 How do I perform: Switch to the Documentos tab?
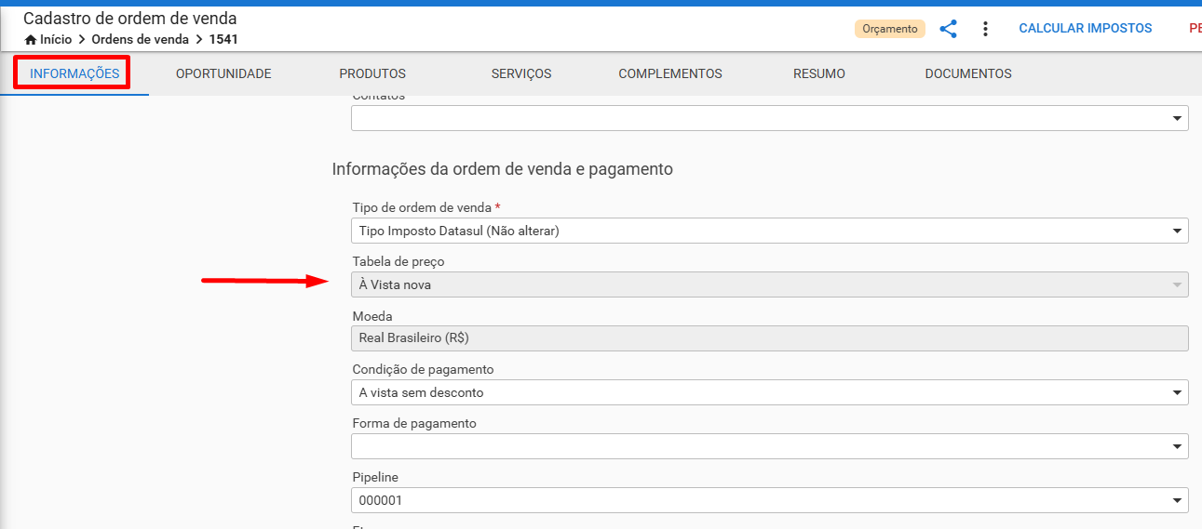(968, 73)
